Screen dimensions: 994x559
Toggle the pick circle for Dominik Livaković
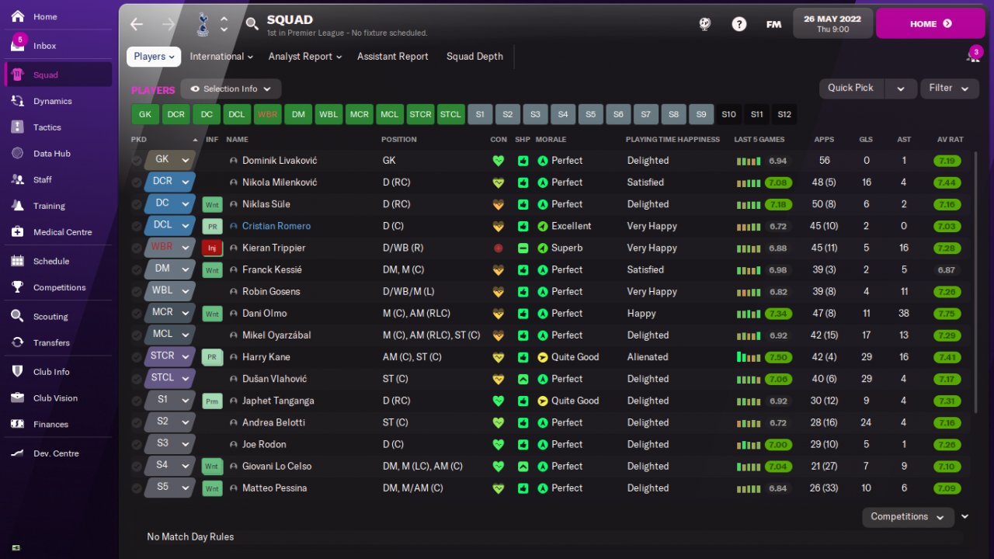click(x=137, y=161)
